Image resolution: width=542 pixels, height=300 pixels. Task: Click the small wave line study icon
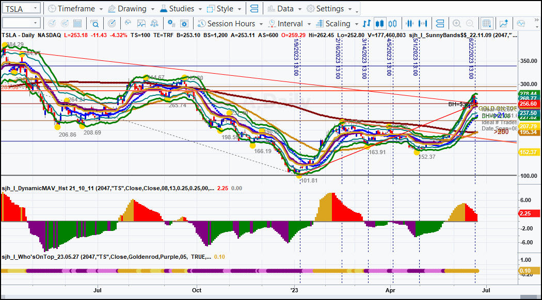128,23
